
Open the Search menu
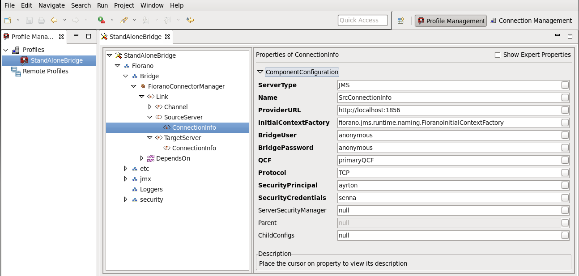tap(81, 5)
